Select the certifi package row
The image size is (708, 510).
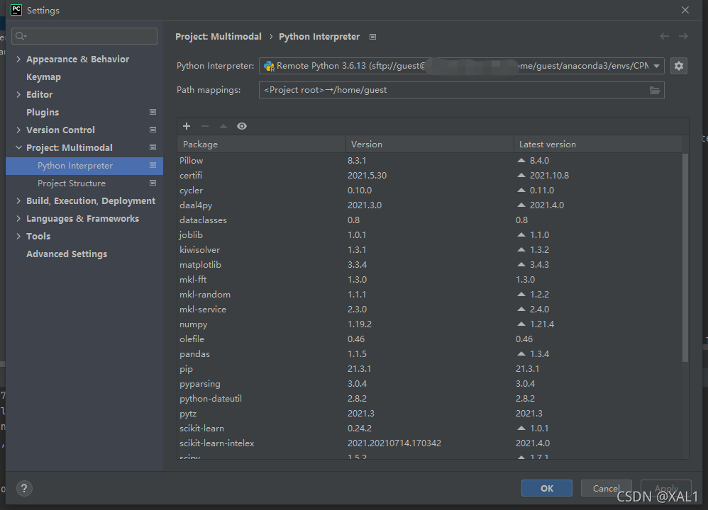pos(429,176)
